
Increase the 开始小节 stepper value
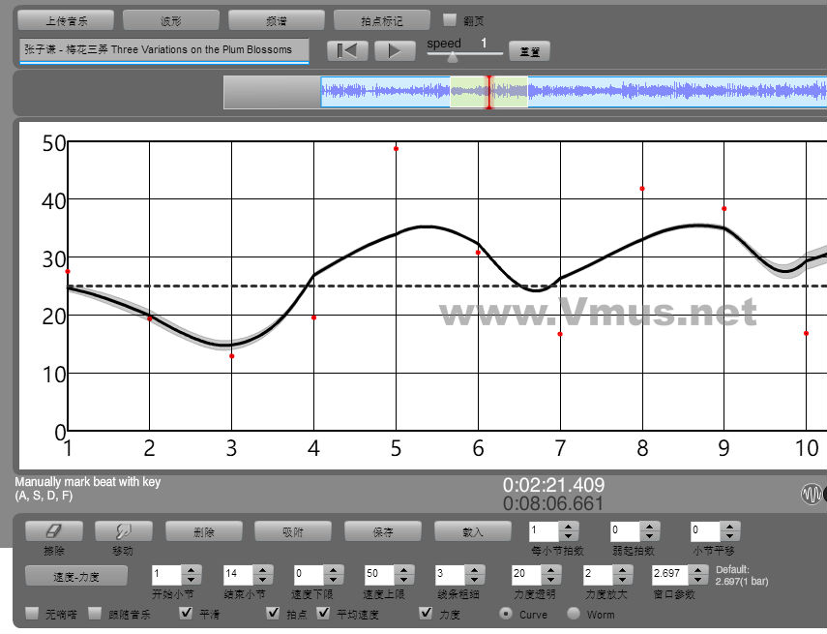tap(192, 569)
